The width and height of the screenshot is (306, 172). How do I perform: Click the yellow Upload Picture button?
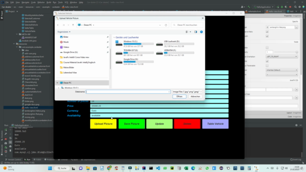click(x=103, y=124)
